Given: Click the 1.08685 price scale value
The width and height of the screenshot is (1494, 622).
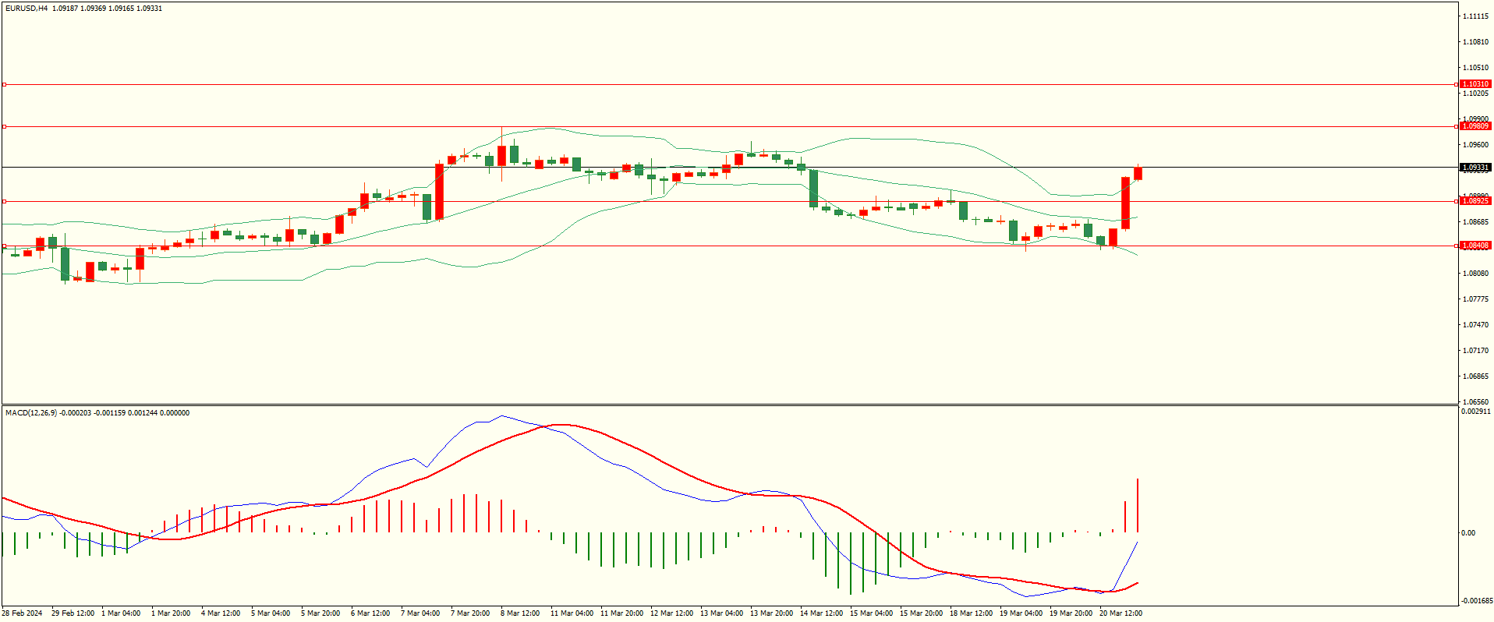Looking at the screenshot, I should [1476, 222].
